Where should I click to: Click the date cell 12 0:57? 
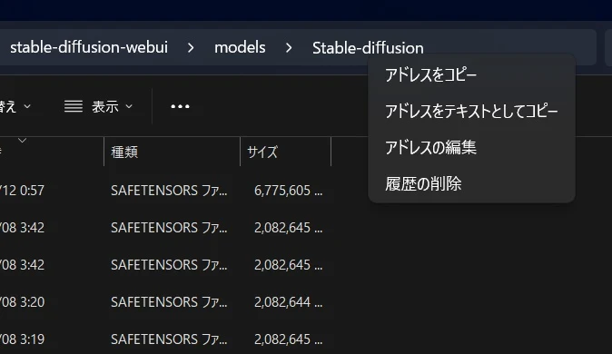[x=22, y=191]
